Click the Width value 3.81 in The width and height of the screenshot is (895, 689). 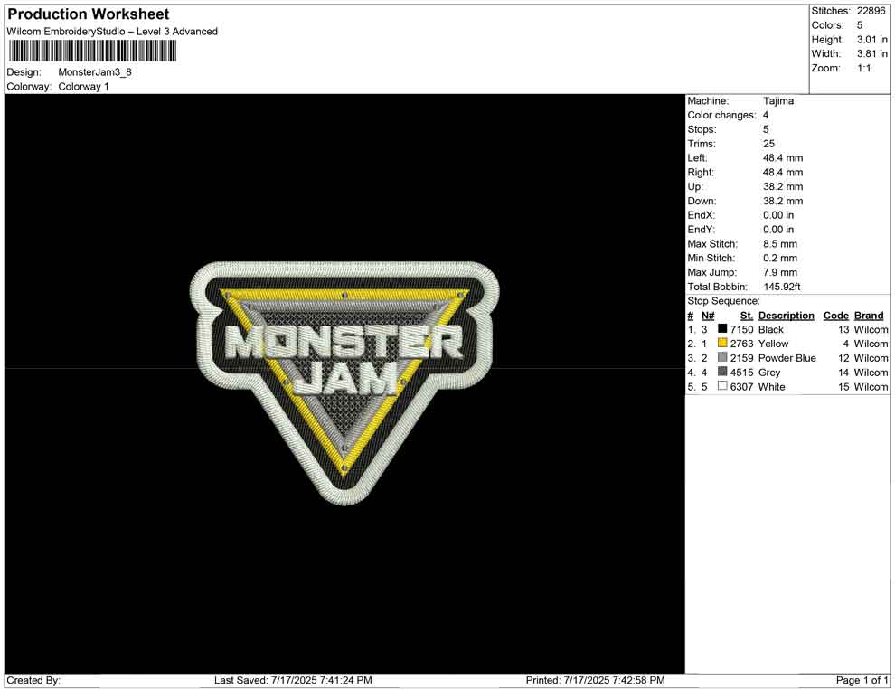click(x=872, y=53)
